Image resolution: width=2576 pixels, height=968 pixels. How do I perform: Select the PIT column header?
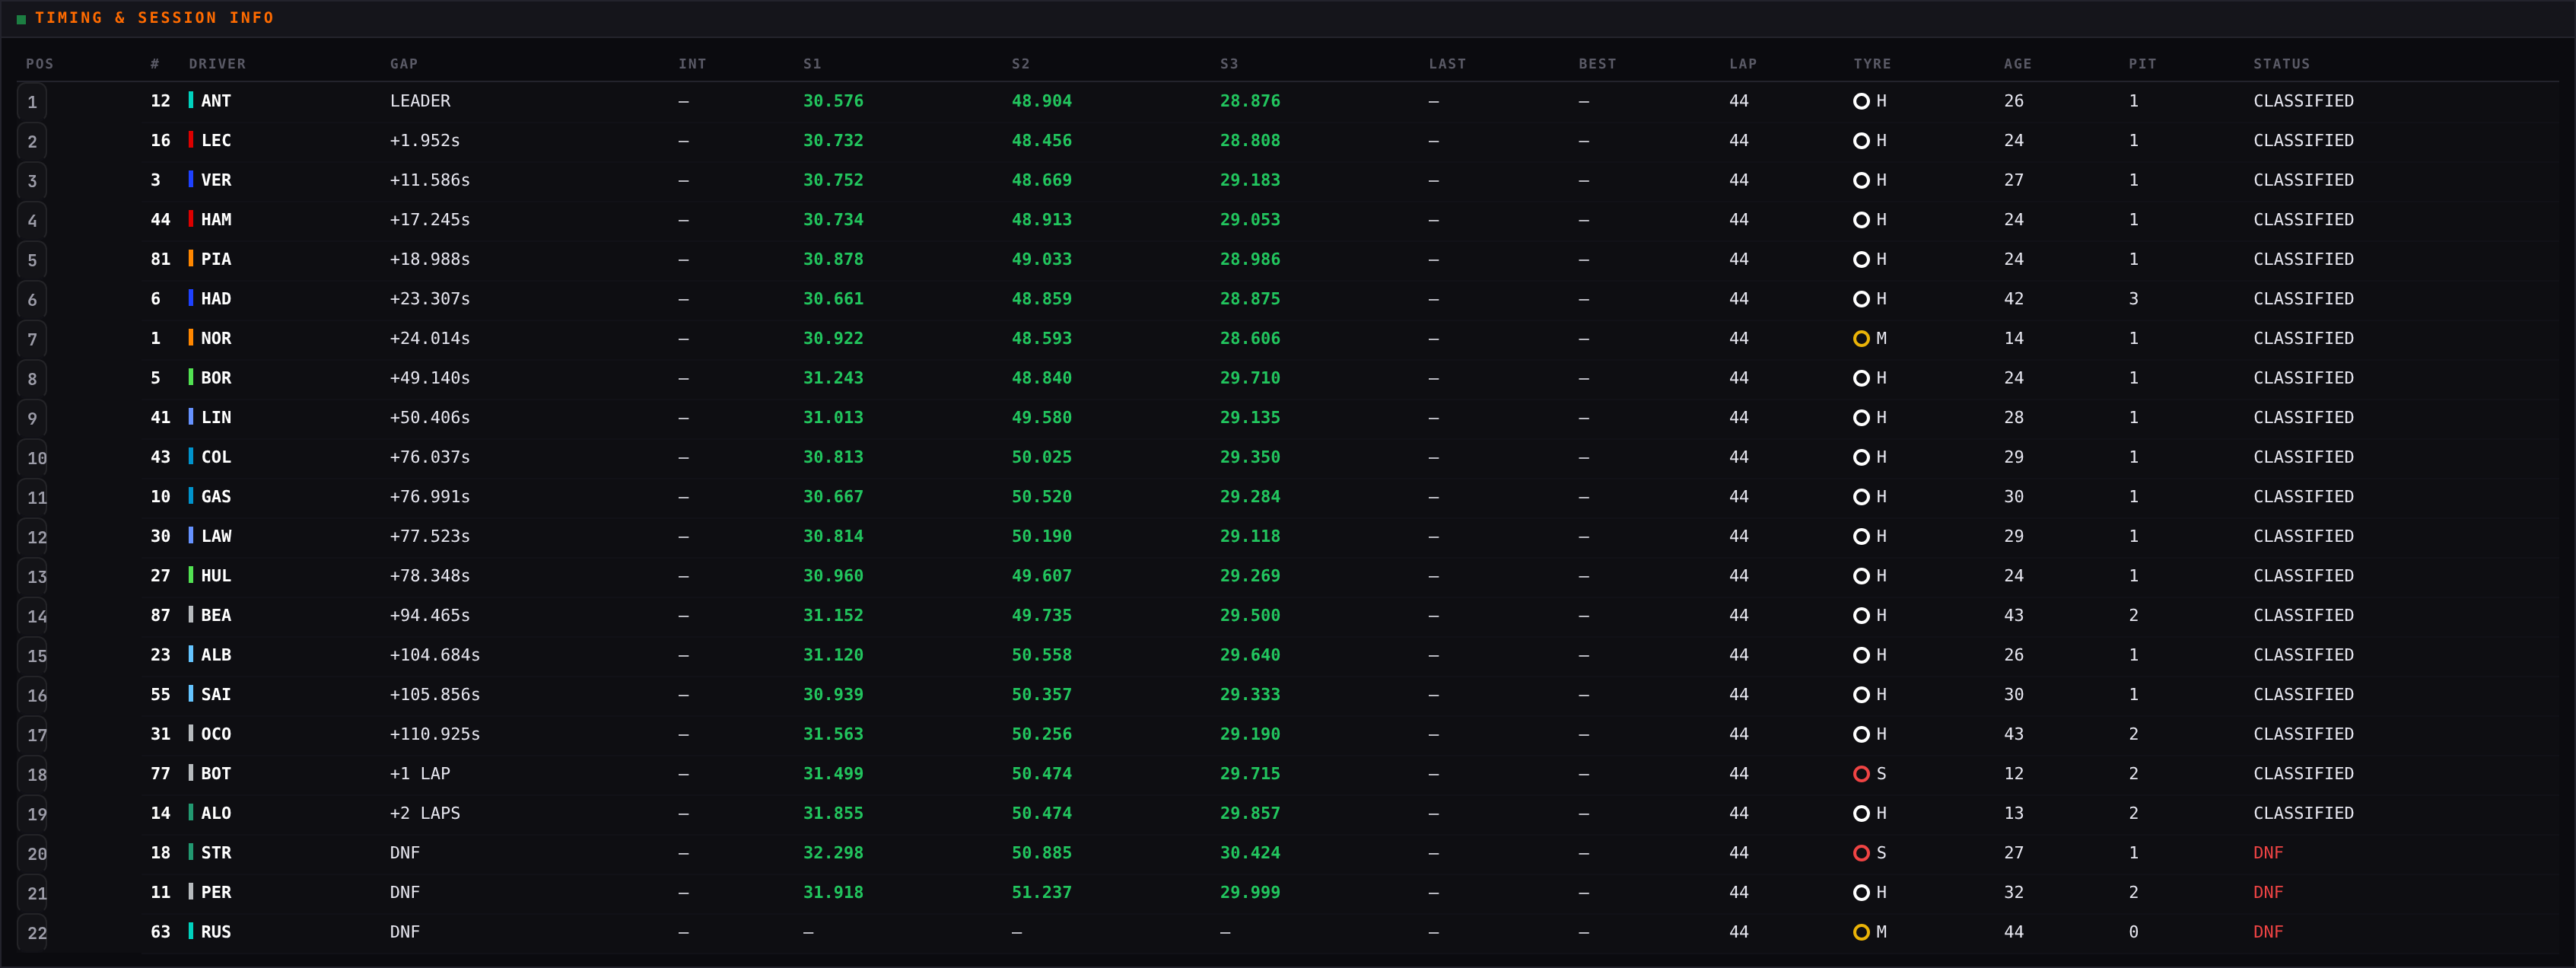[x=2142, y=64]
